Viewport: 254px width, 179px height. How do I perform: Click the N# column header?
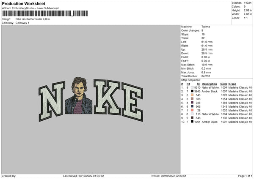188,84
